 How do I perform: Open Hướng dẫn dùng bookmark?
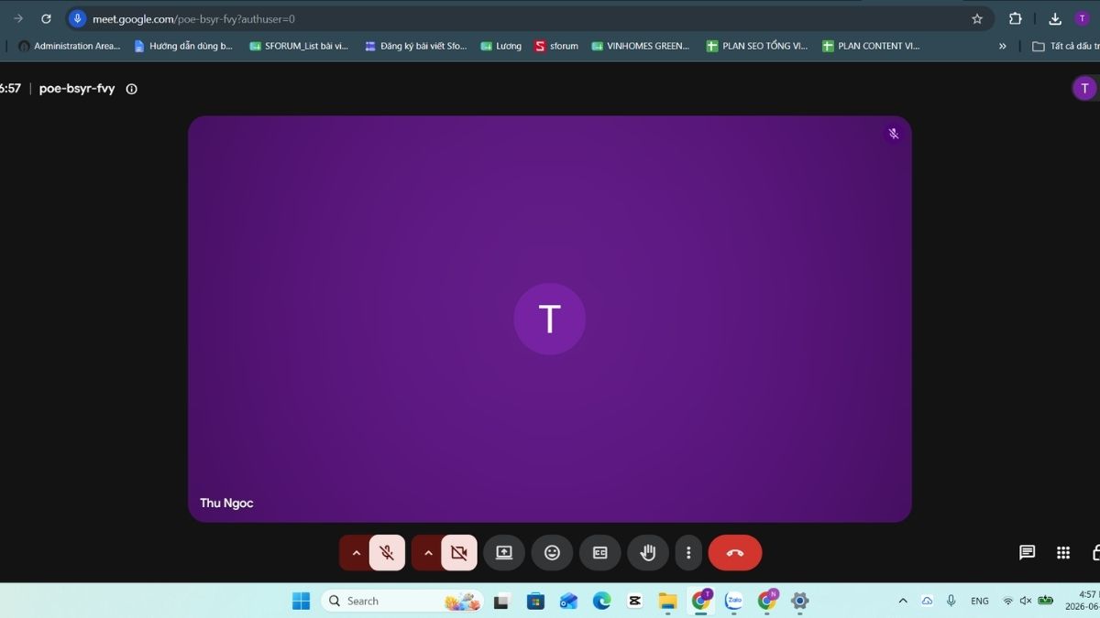pos(183,46)
